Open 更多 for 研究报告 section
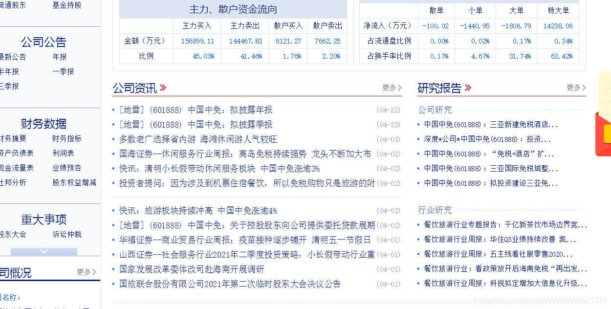611x309 pixels. (x=576, y=88)
